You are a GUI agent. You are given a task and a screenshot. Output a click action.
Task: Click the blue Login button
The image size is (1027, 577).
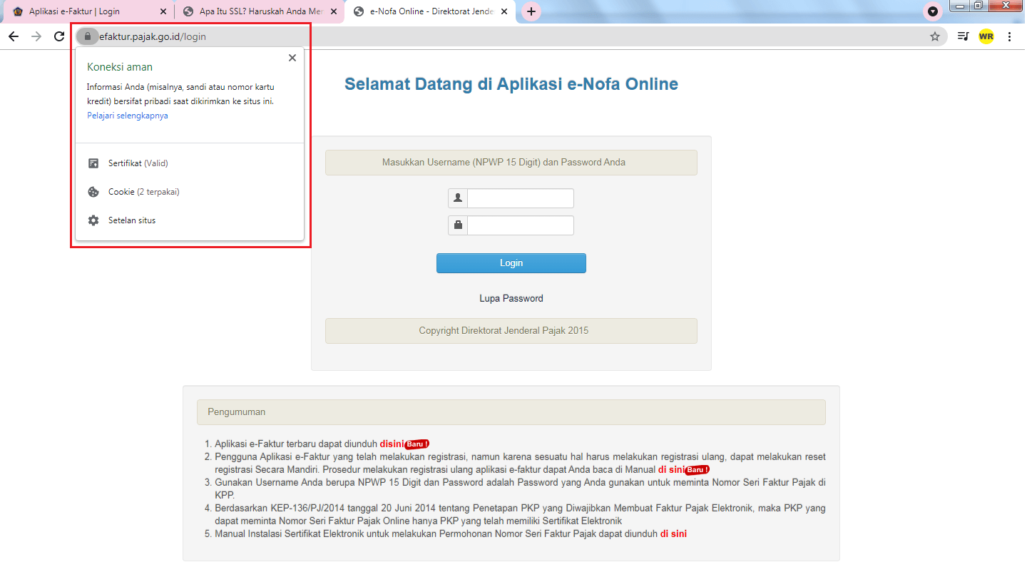click(511, 263)
